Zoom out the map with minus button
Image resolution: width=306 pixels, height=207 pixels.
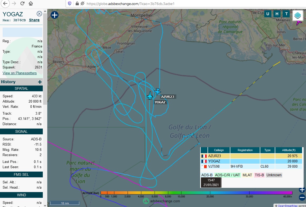(302, 198)
